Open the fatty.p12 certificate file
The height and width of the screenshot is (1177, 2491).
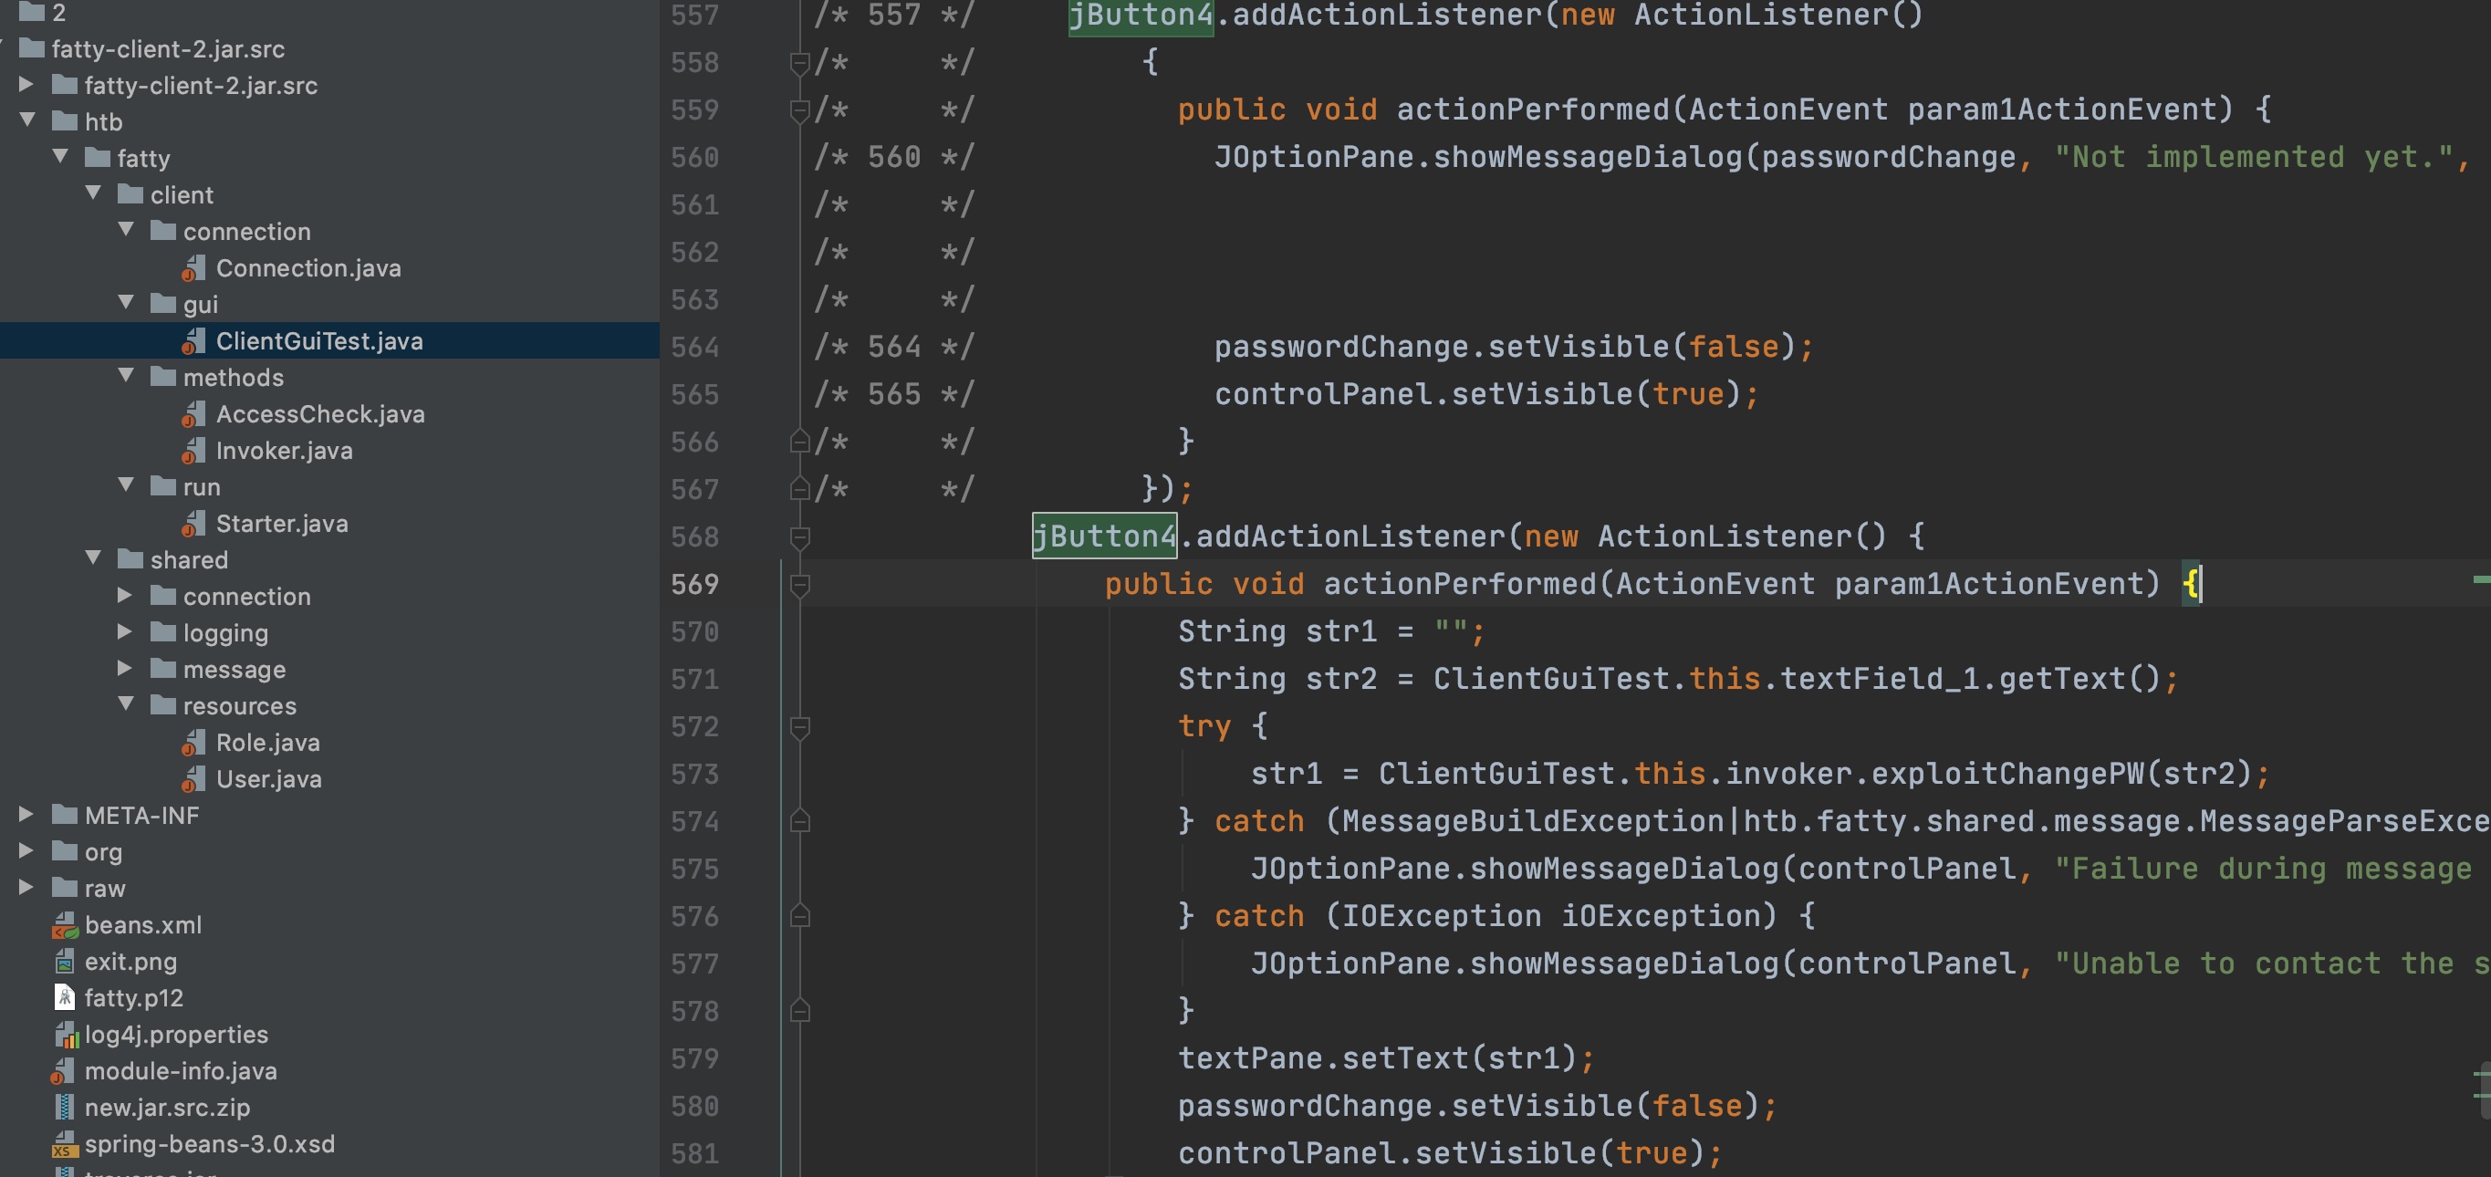pos(132,998)
